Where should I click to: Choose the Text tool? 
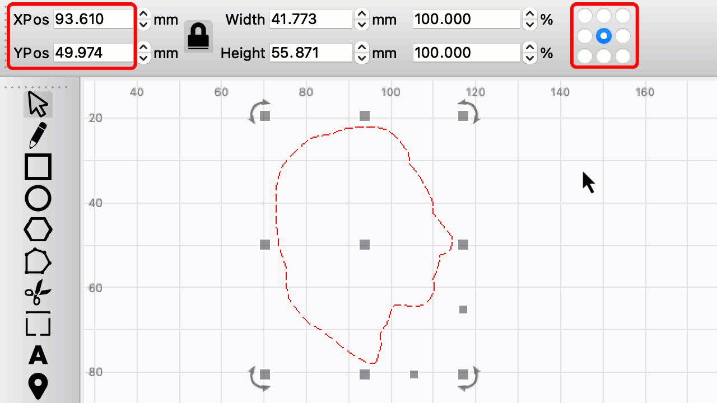click(38, 355)
